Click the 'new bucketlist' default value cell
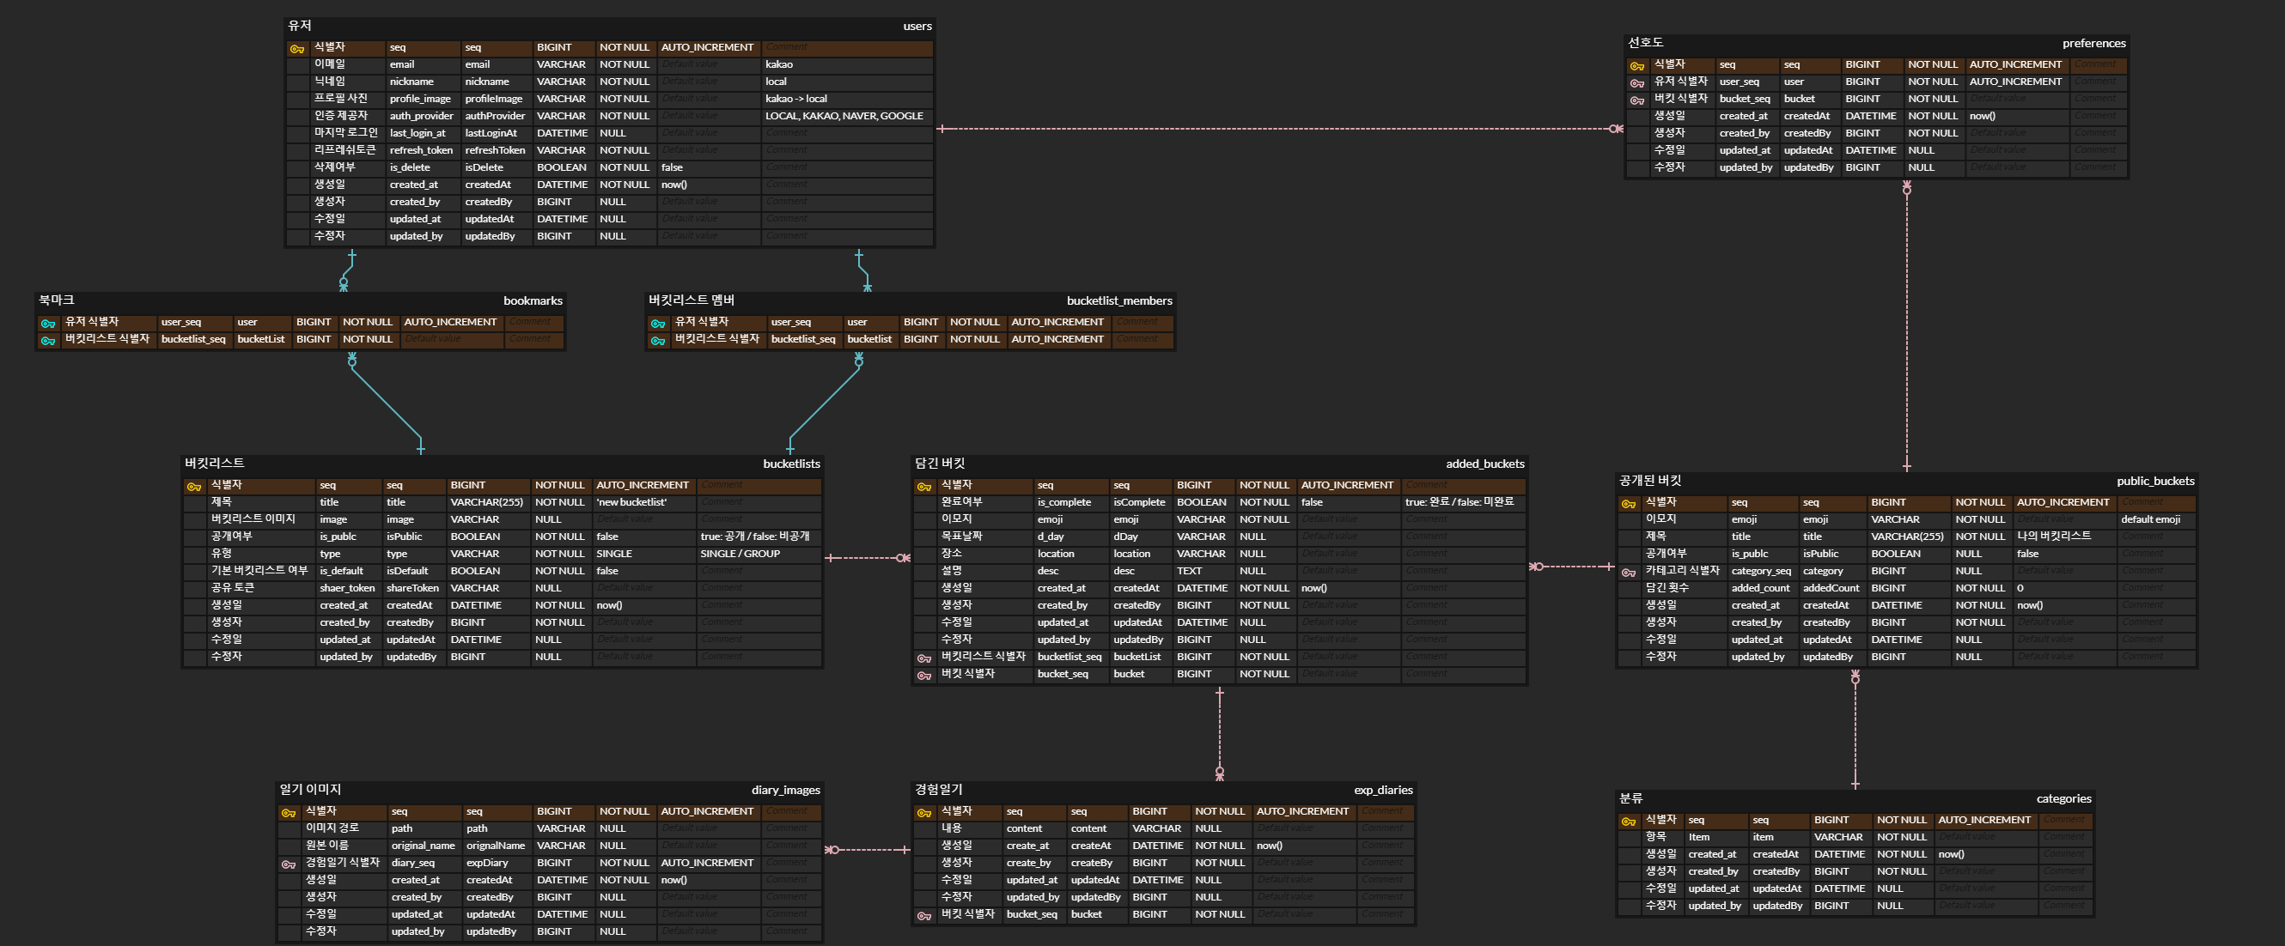 click(631, 503)
